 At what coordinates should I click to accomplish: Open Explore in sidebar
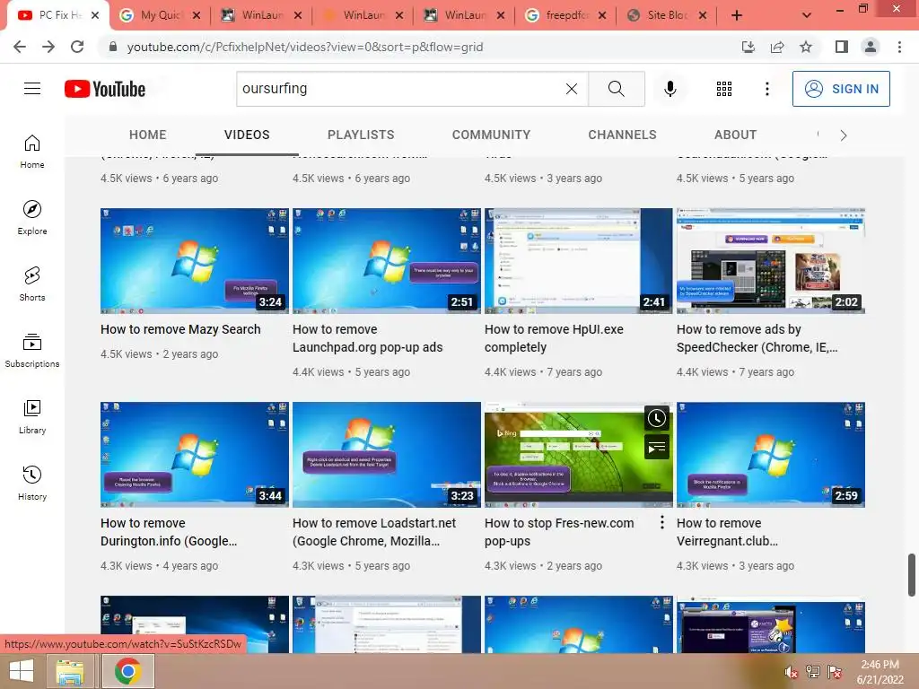tap(32, 218)
